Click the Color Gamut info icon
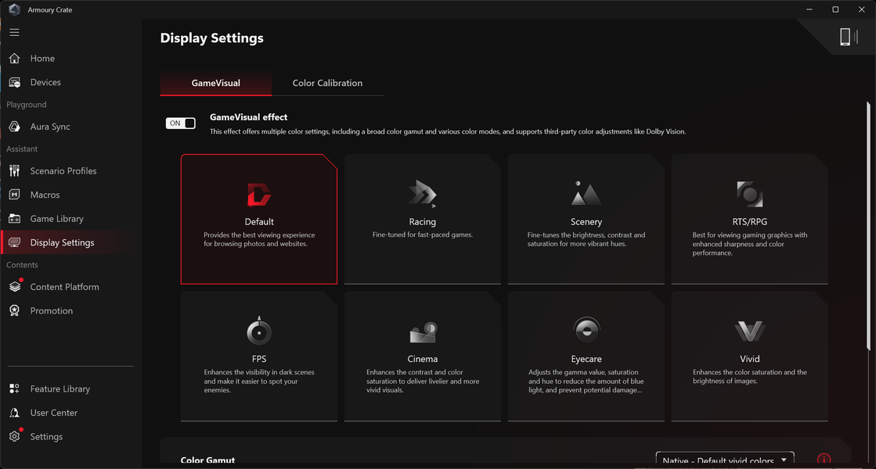 coord(824,460)
